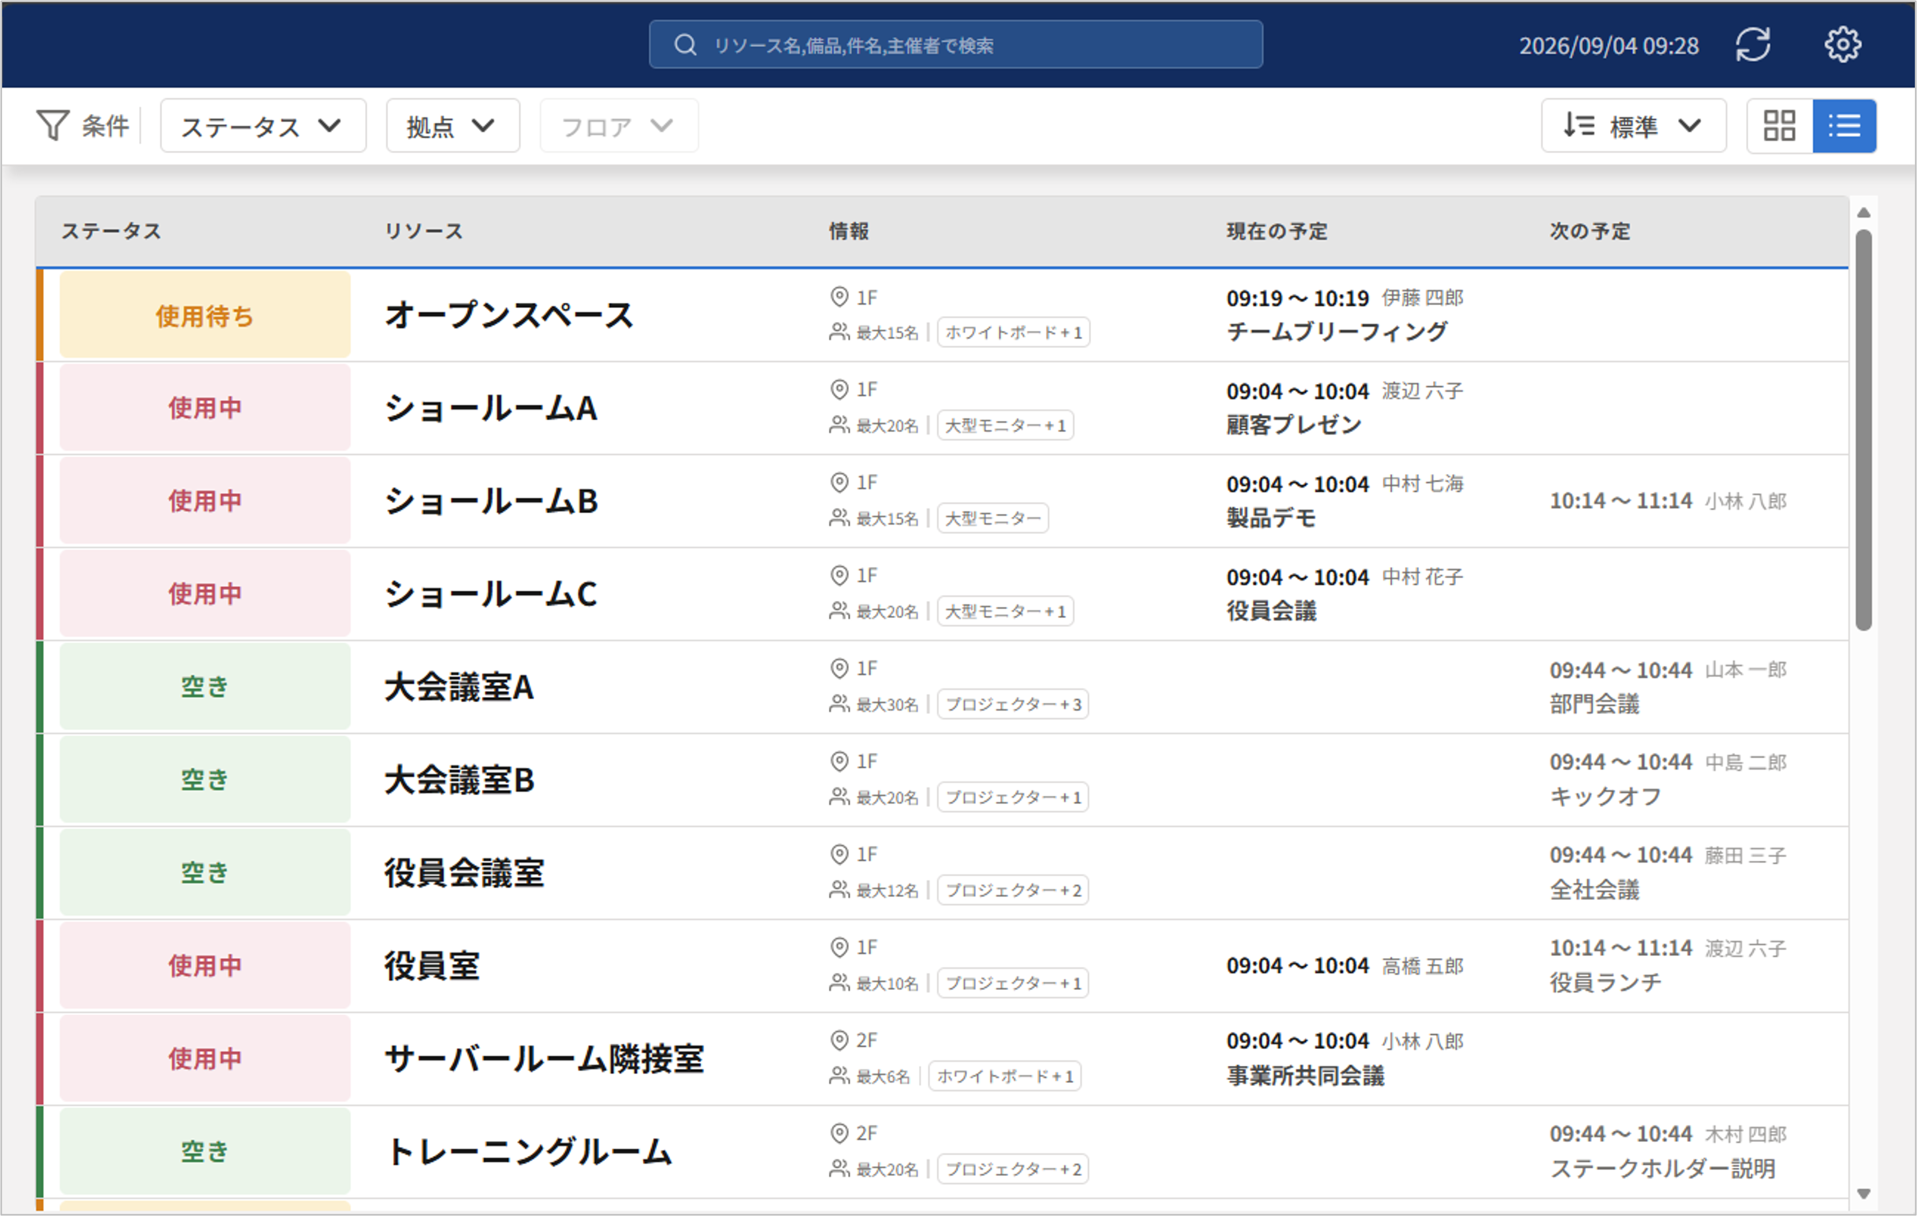Click the sort order icon beside 標準
1917x1216 pixels.
coord(1579,125)
